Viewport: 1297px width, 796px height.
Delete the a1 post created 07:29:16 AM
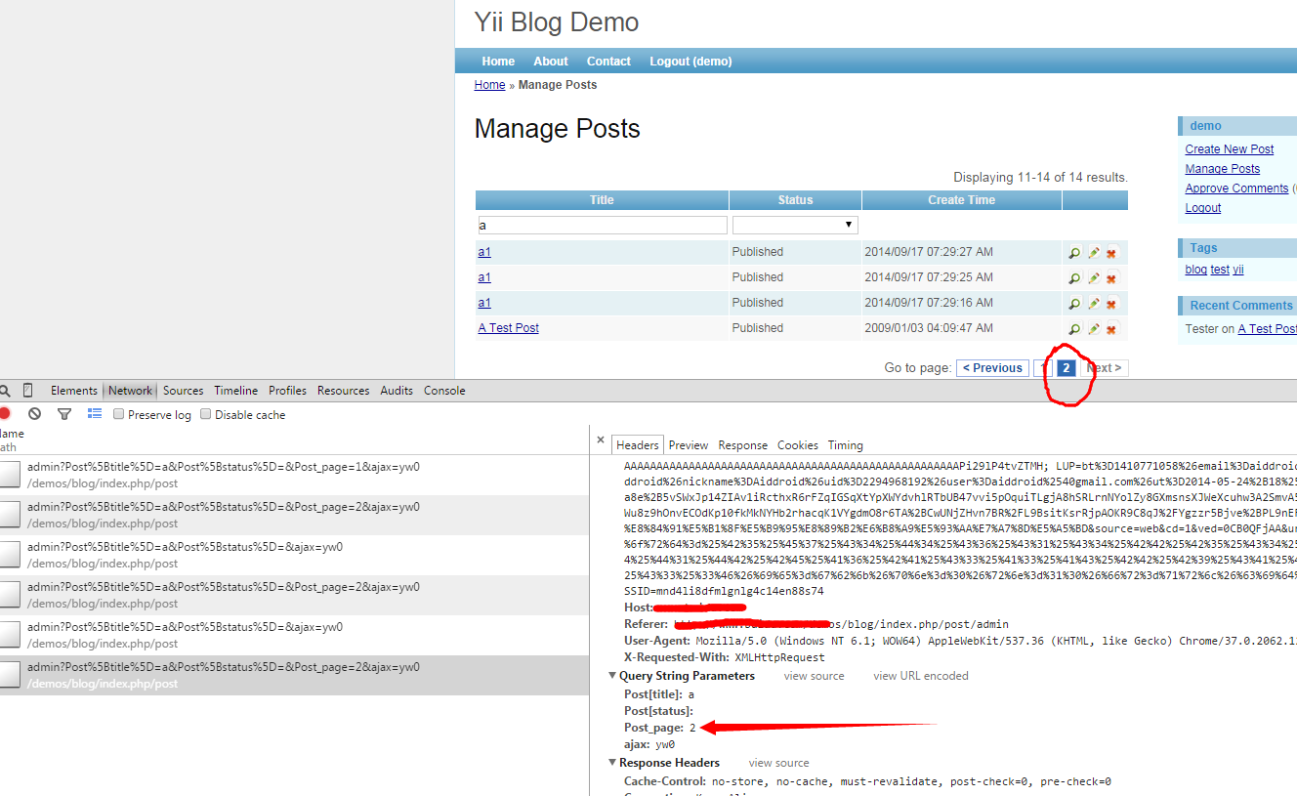click(x=1111, y=304)
